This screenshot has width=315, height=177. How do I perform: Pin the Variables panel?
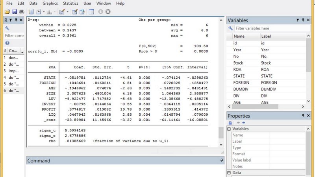click(x=303, y=20)
